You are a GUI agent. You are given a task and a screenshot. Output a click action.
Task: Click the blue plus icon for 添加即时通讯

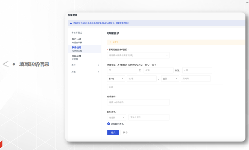coord(109,124)
